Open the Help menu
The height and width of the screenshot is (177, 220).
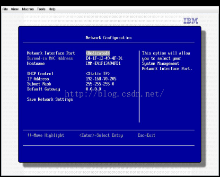52,9
